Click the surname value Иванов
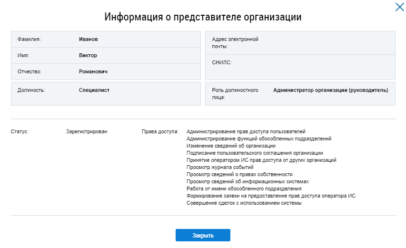This screenshot has height=248, width=406. [x=88, y=39]
